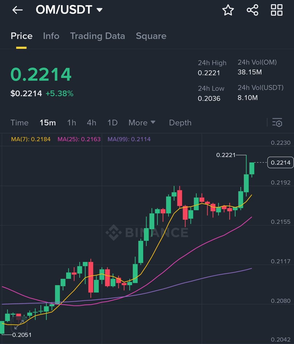The image size is (294, 344).
Task: Select the 0.2155 price axis label
Action: point(281,222)
